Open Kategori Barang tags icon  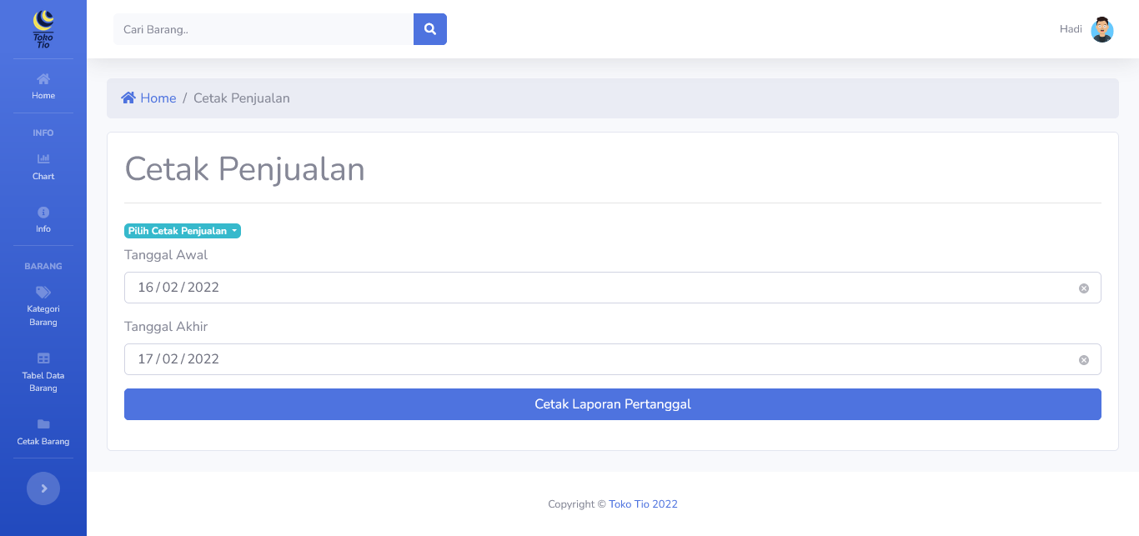(x=43, y=293)
